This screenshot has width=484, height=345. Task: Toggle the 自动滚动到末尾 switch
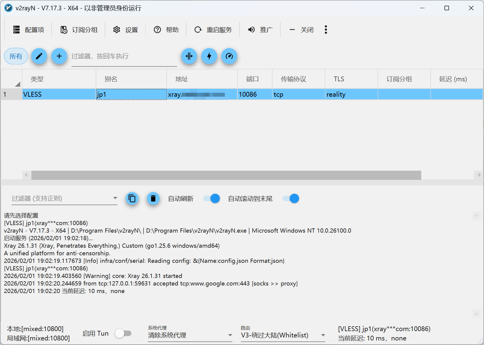pyautogui.click(x=291, y=198)
